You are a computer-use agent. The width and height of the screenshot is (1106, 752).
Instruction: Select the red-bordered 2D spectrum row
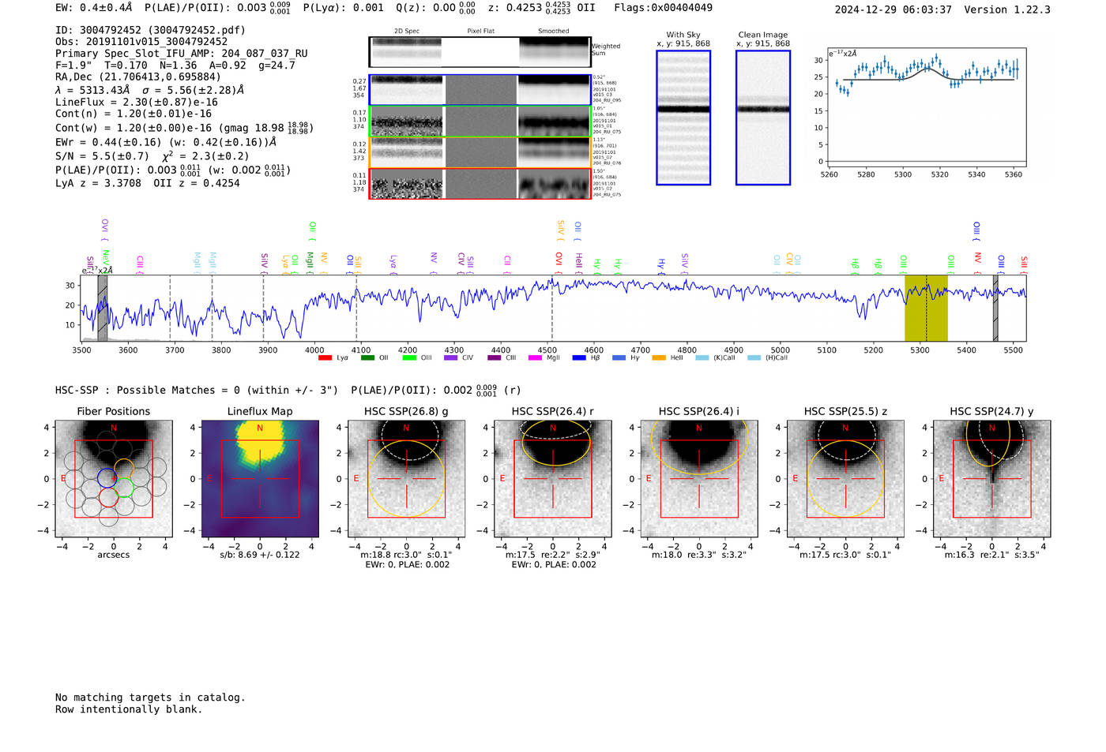(480, 183)
